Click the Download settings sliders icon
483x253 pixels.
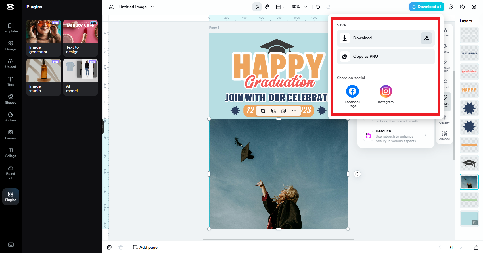(x=426, y=38)
